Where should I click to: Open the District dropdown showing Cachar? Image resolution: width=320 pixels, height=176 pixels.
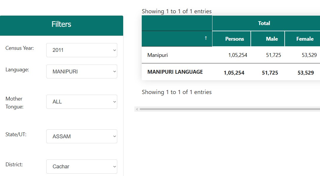(x=82, y=166)
